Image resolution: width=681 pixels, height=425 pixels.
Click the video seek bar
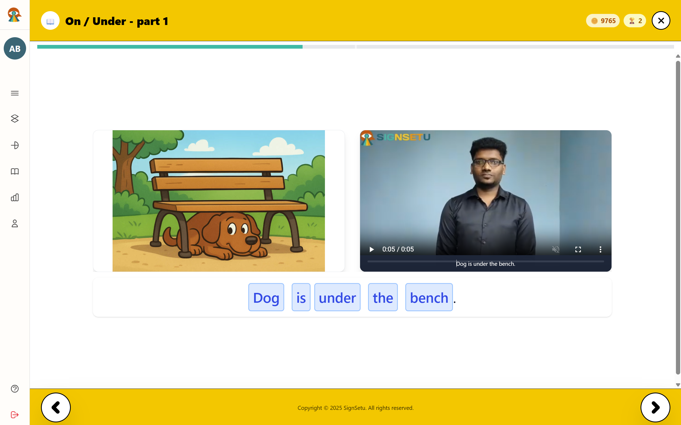pyautogui.click(x=485, y=261)
